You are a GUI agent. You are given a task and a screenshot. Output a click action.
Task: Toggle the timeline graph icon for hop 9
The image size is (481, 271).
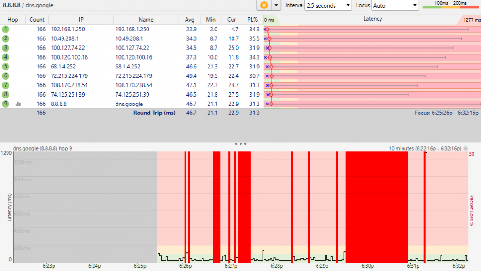[18, 104]
